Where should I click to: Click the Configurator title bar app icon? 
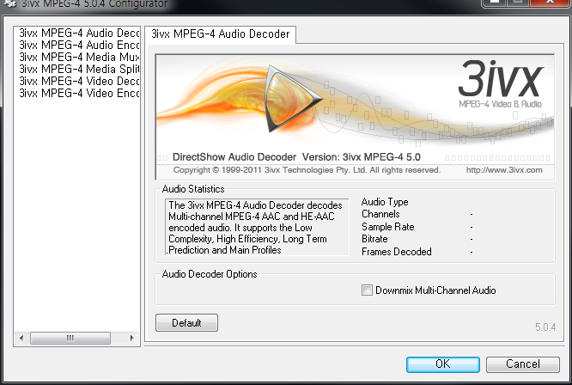[x=10, y=3]
